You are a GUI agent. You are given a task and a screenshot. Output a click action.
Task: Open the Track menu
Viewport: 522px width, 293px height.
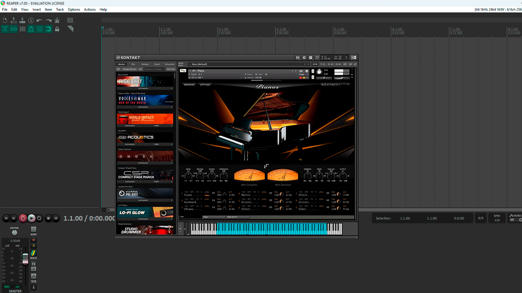[x=60, y=10]
